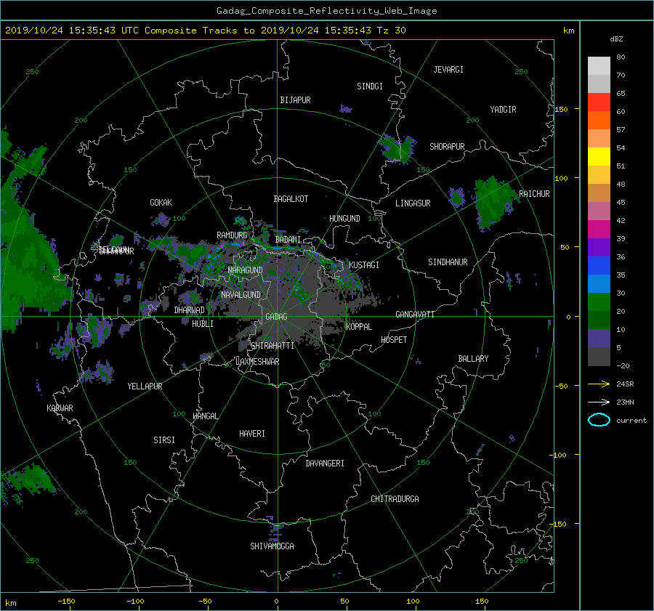This screenshot has width=654, height=611.
Task: Click the GANGAVATI city label
Action: click(x=415, y=315)
